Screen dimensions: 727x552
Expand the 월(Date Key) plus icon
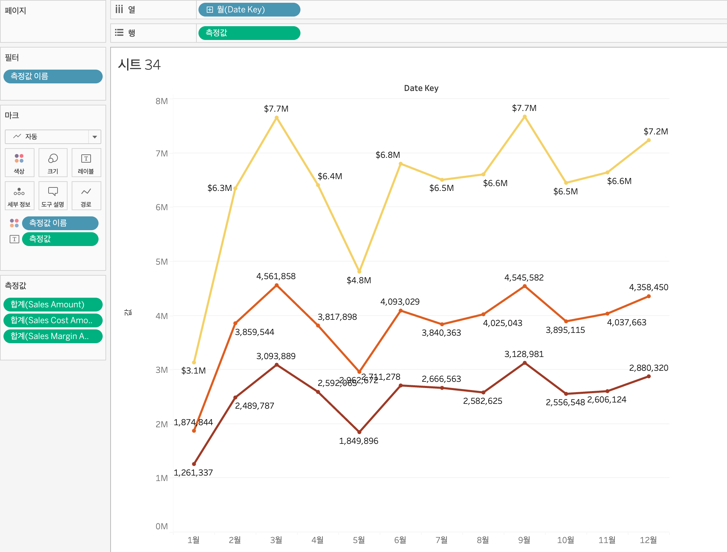(x=209, y=10)
